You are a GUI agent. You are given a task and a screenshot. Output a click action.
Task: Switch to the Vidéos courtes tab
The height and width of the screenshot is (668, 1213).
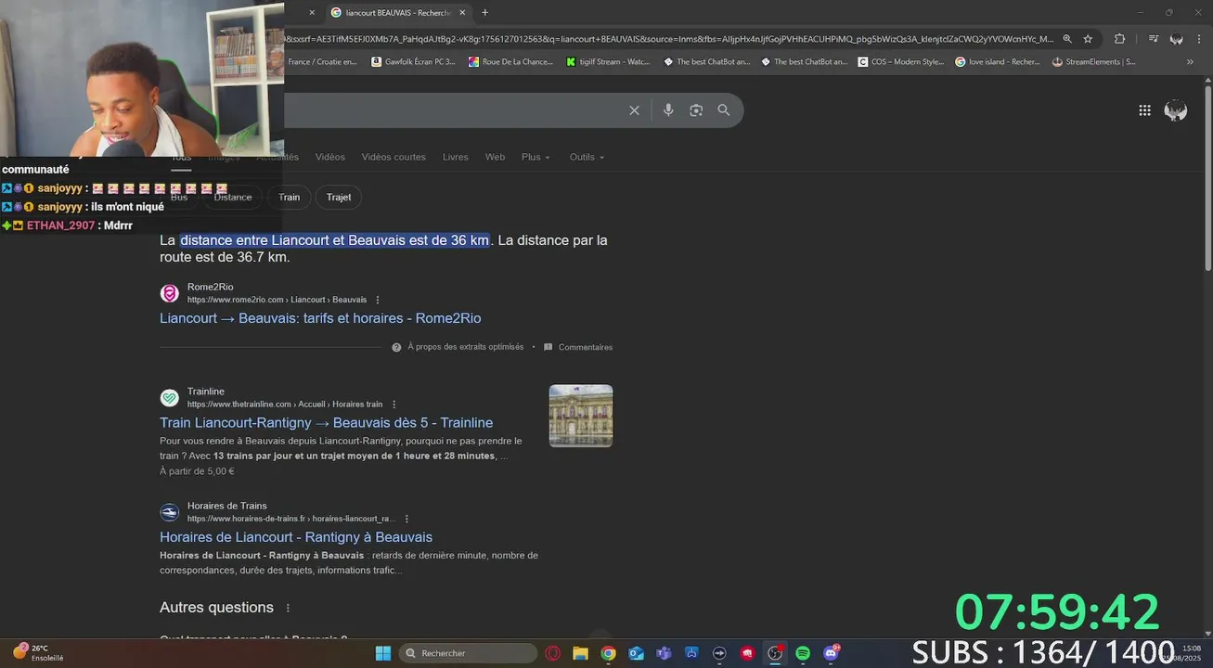pyautogui.click(x=394, y=157)
